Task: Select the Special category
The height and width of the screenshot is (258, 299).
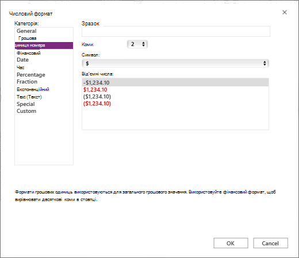Action: click(x=26, y=104)
